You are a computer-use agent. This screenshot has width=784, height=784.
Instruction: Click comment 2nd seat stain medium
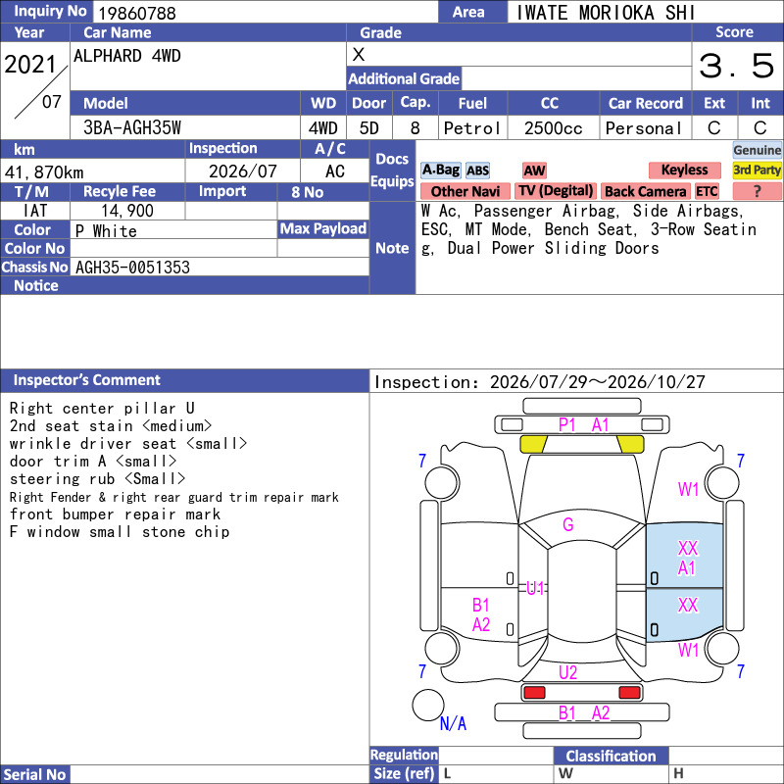coord(111,426)
